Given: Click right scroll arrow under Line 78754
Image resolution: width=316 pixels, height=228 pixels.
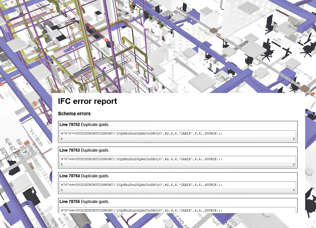Looking at the screenshot, I should (294, 190).
